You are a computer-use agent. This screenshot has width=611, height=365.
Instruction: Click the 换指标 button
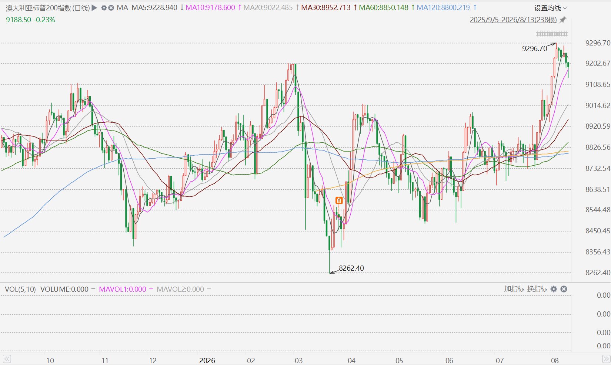(x=537, y=289)
